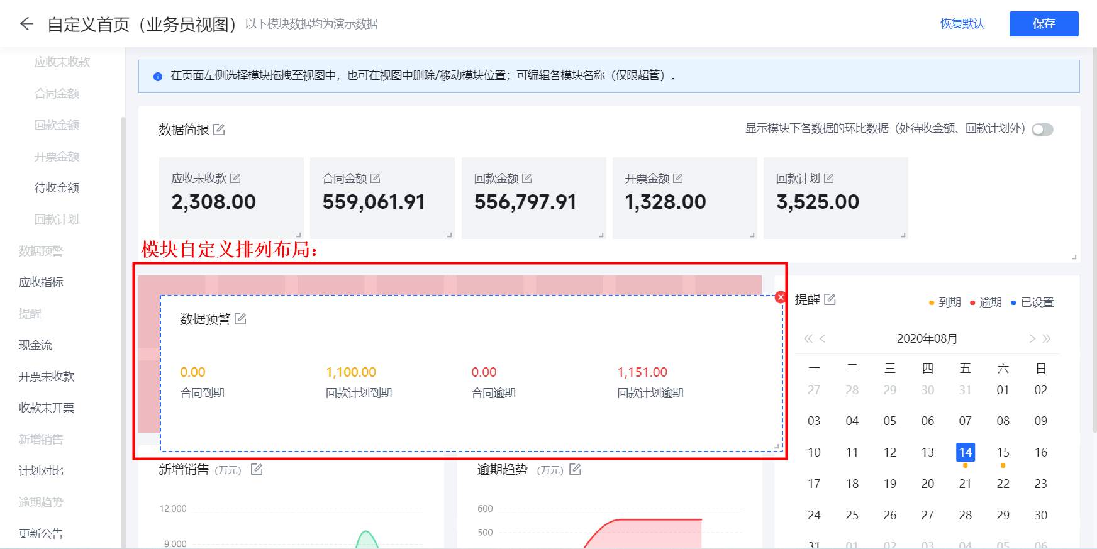Go to next month in calendar
1097x549 pixels.
click(1032, 339)
